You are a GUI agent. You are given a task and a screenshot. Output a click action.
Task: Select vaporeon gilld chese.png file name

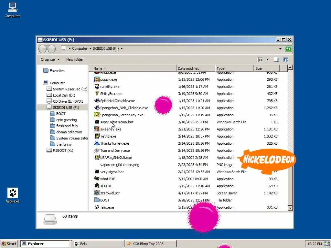click(x=120, y=165)
